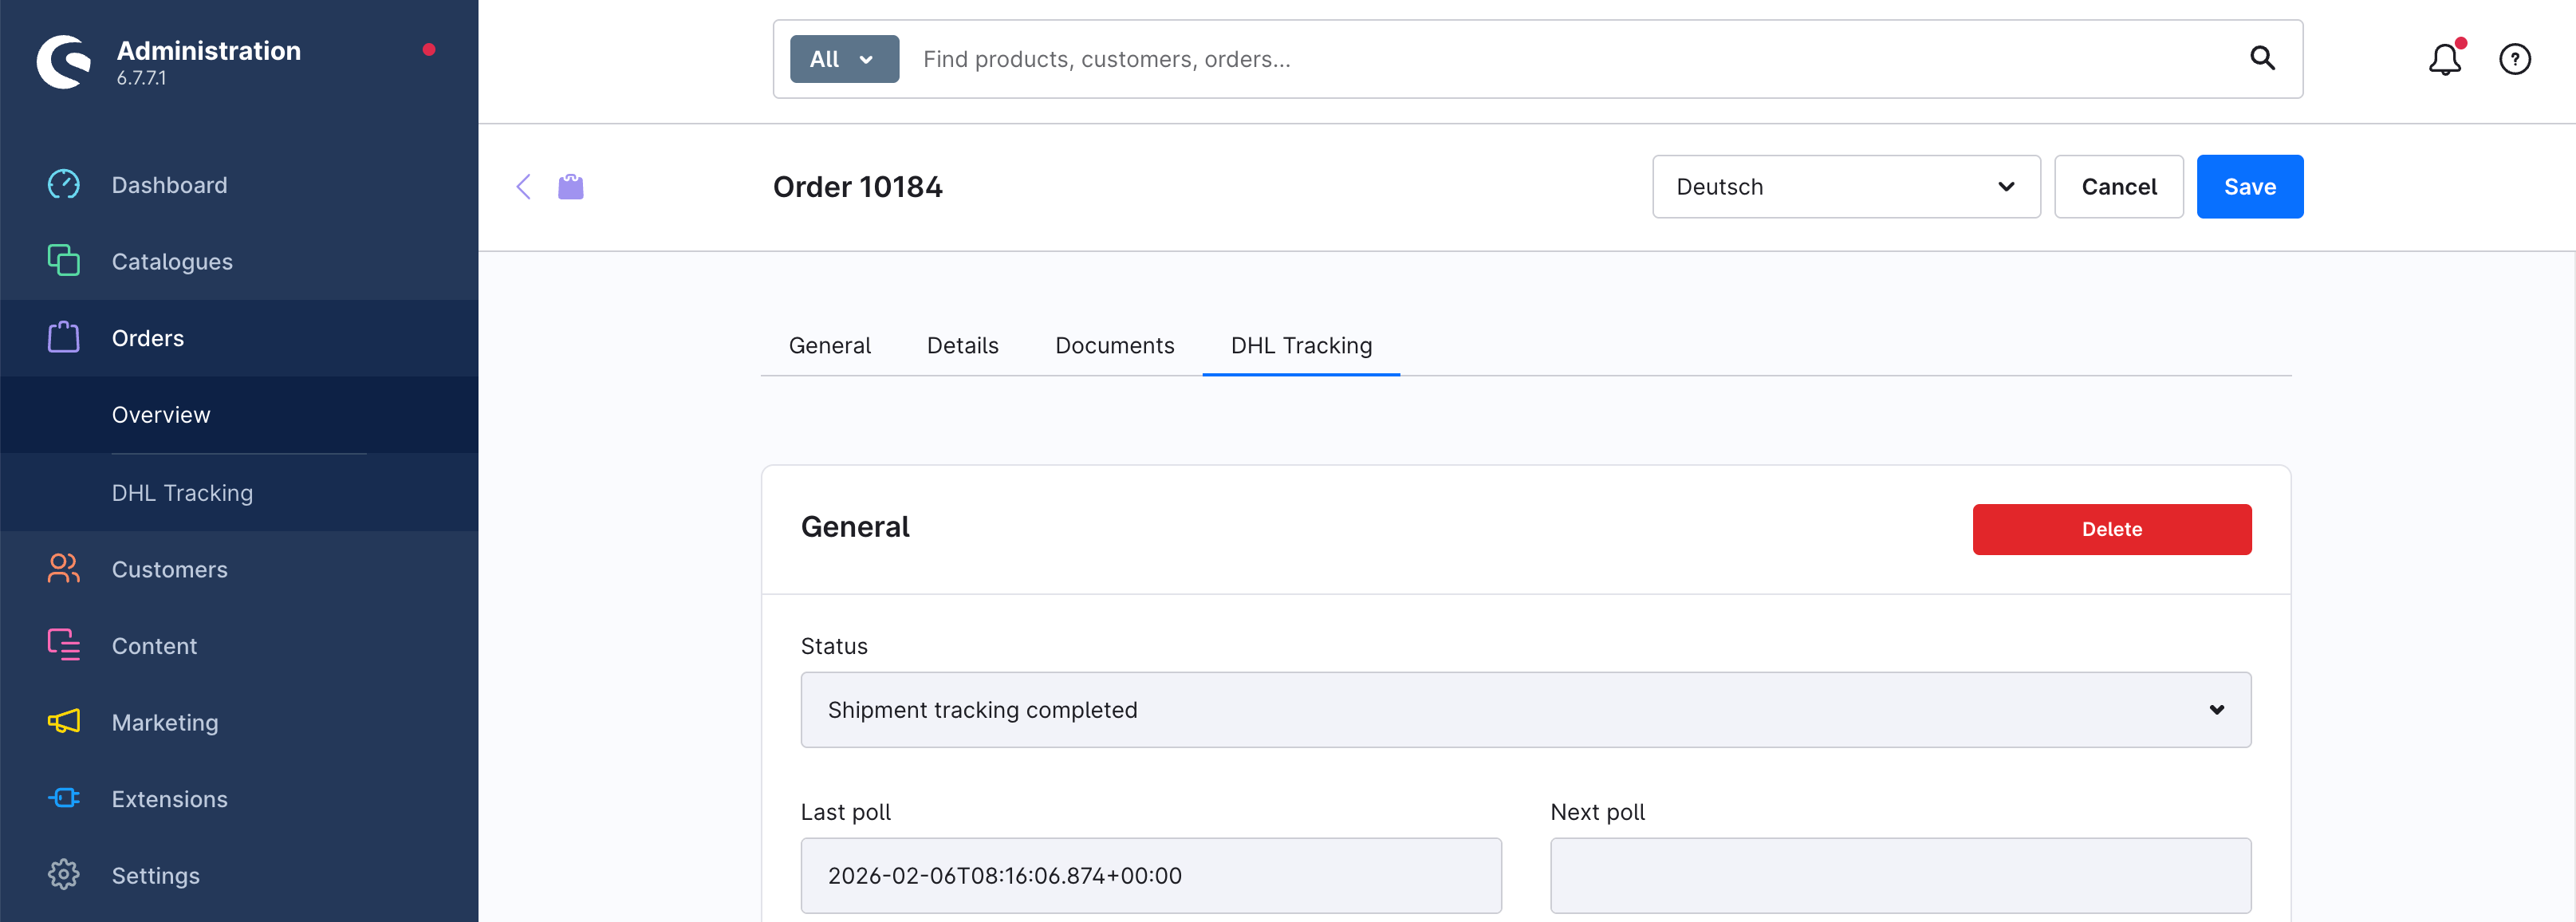The height and width of the screenshot is (922, 2576).
Task: Switch to the Documents tab
Action: [x=1114, y=345]
